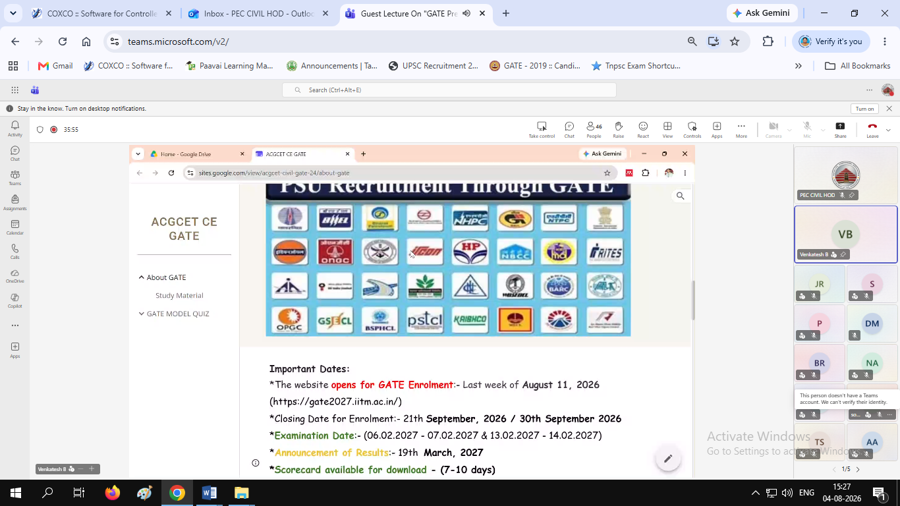Click the Ask Gemini button in the outer Chrome
Screen dimensions: 900x506
click(x=762, y=13)
